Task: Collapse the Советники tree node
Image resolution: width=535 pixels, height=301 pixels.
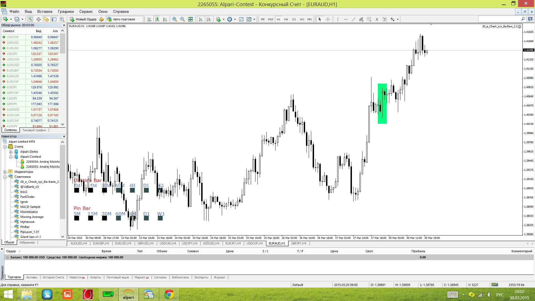Action: (x=5, y=177)
